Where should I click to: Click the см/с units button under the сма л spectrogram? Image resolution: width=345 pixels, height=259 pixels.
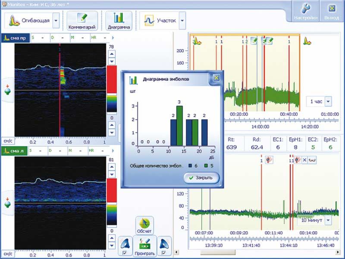coord(8,253)
